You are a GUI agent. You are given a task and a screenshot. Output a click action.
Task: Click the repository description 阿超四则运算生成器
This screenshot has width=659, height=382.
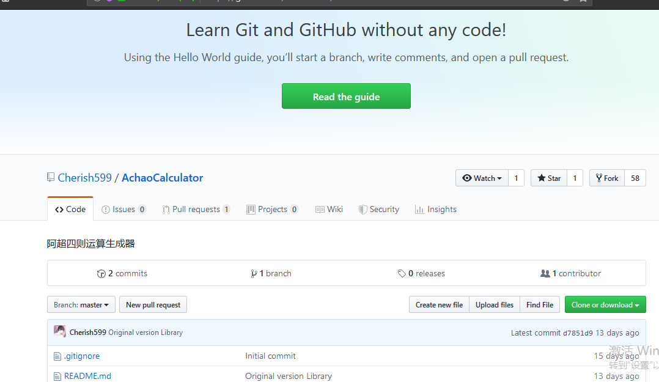point(90,244)
